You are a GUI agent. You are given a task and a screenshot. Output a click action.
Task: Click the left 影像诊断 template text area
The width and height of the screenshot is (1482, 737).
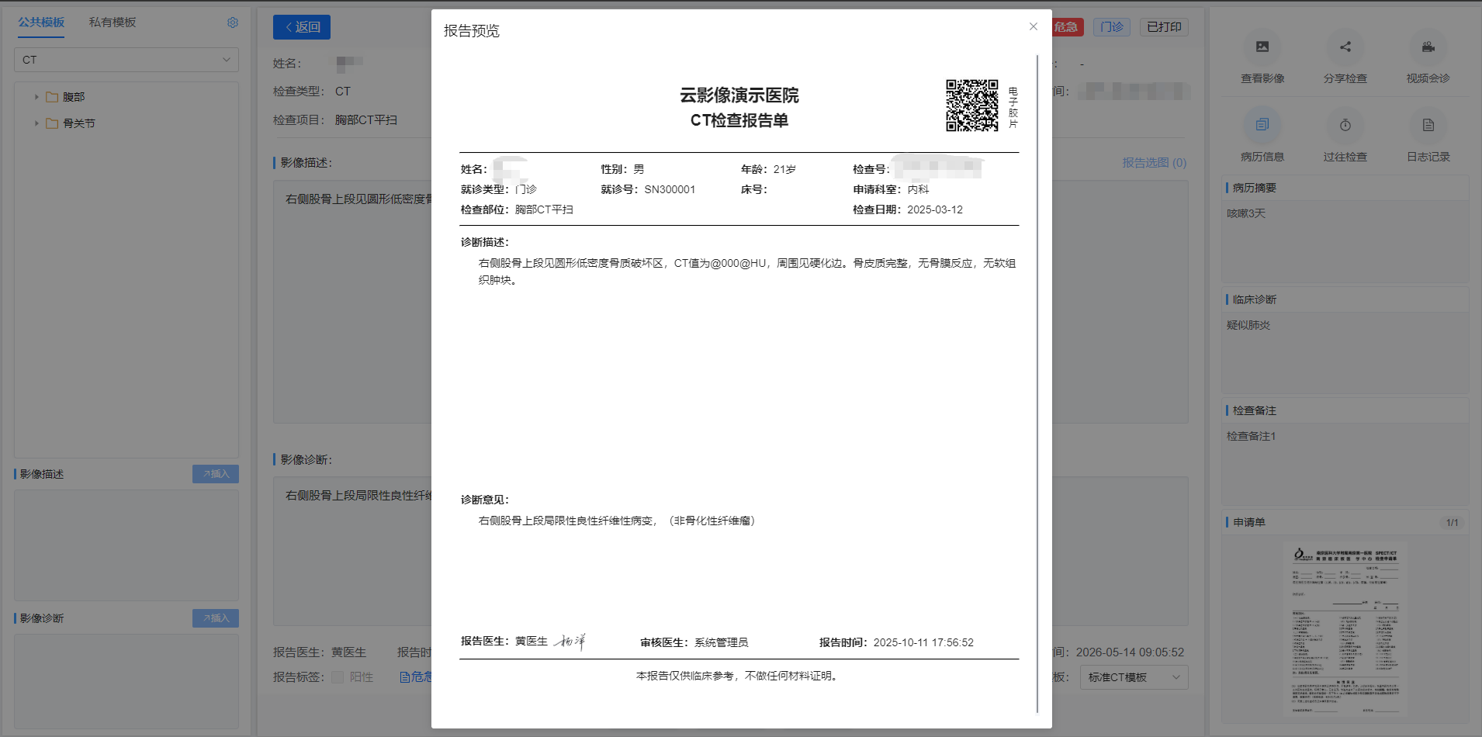(126, 682)
